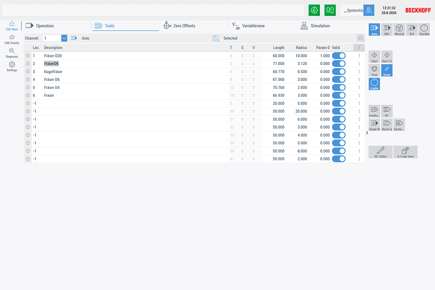Click the Beckhoff logo
Viewport: 435px width, 290px height.
tap(418, 10)
